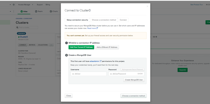Screen dimensions: 210x104
Task: Click the Create MongoDB User button
Action: click(x=134, y=80)
